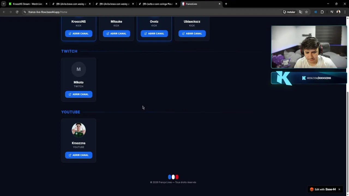Go forward to next page
The width and height of the screenshot is (349, 196).
(x=10, y=12)
